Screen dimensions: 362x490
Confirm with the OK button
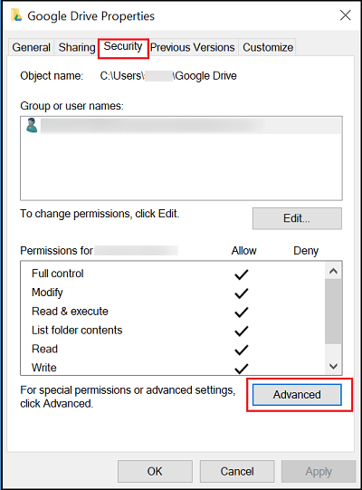pos(155,471)
